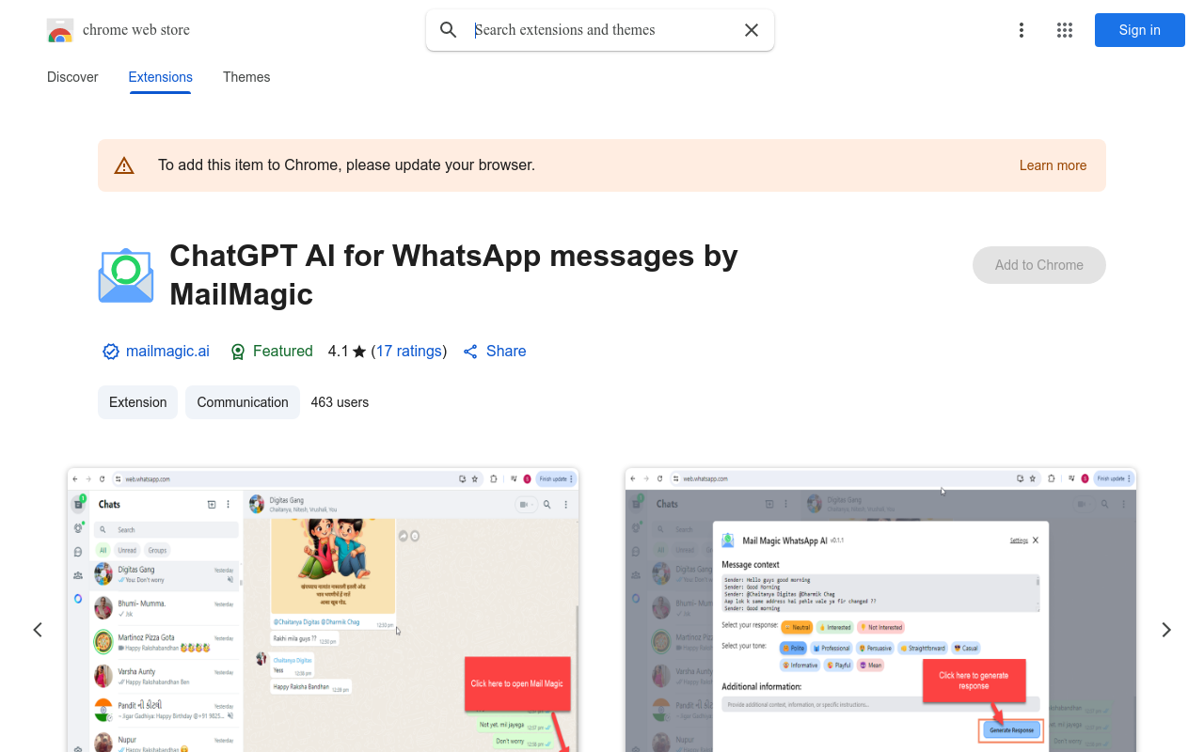The image size is (1204, 752).
Task: Click the 4.1 rating value
Action: pos(338,352)
